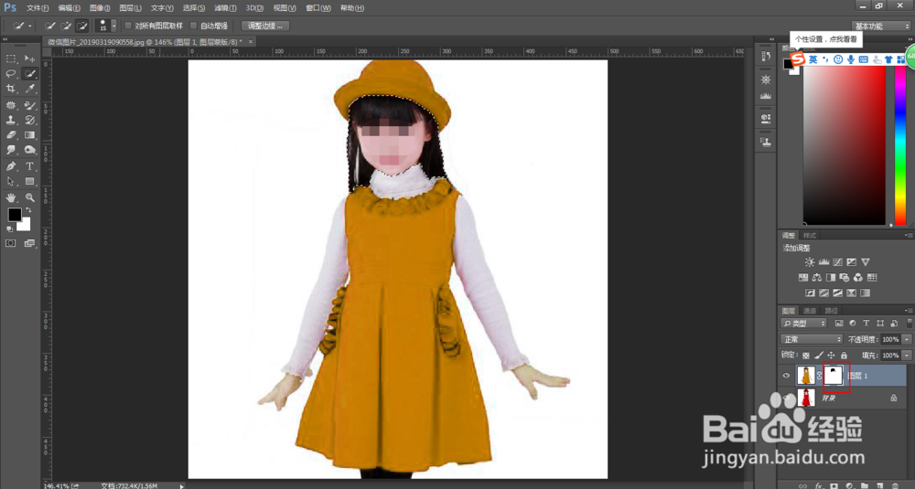Select the Clone Stamp tool

10,120
